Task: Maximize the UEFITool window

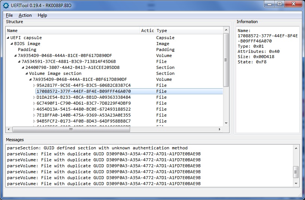Action: pos(280,4)
